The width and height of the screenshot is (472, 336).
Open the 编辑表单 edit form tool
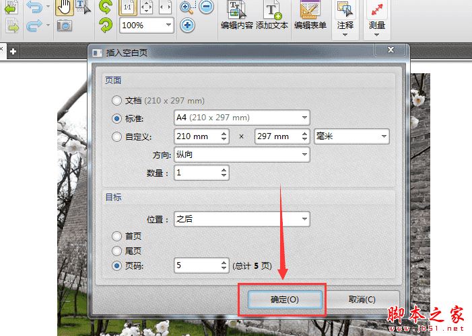(x=310, y=15)
